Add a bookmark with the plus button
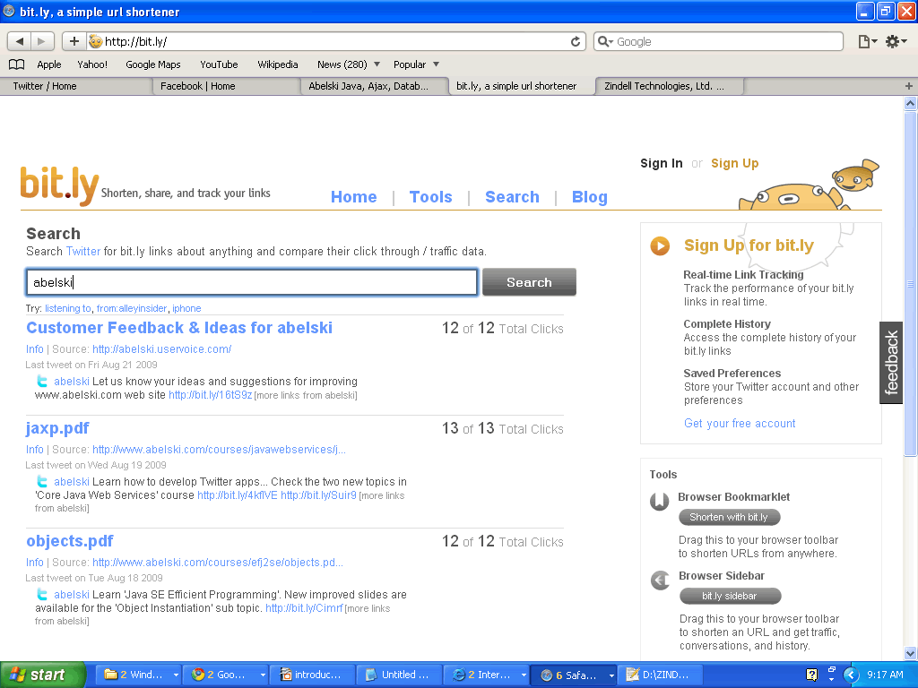The image size is (918, 688). tap(74, 41)
